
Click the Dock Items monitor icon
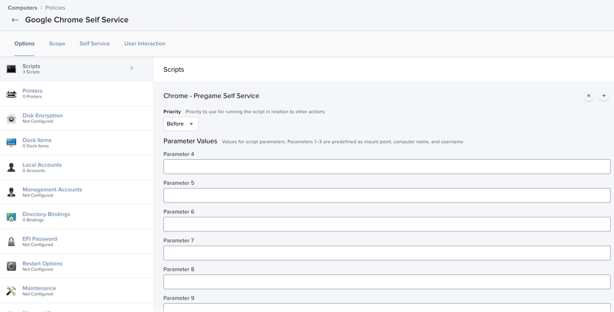click(x=11, y=143)
